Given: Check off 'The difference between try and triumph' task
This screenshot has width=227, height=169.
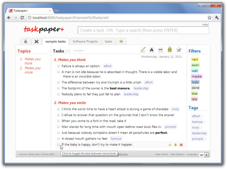Looking at the screenshot, I should point(58,82).
